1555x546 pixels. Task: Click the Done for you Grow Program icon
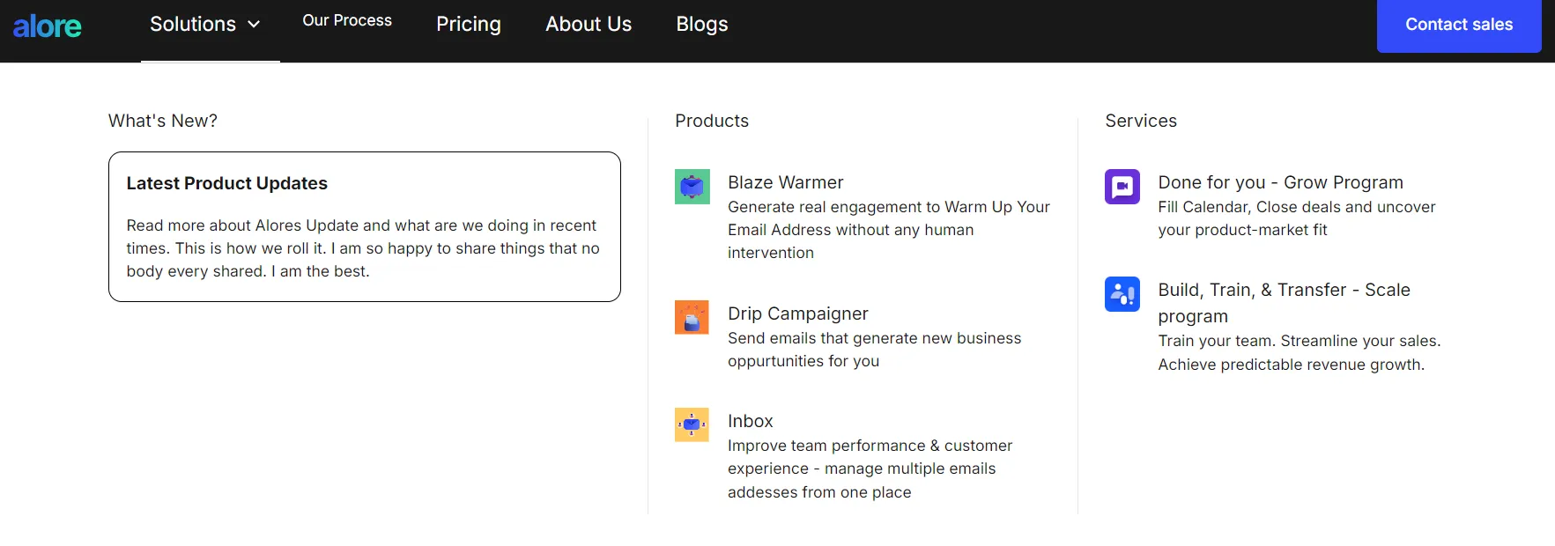[1122, 187]
